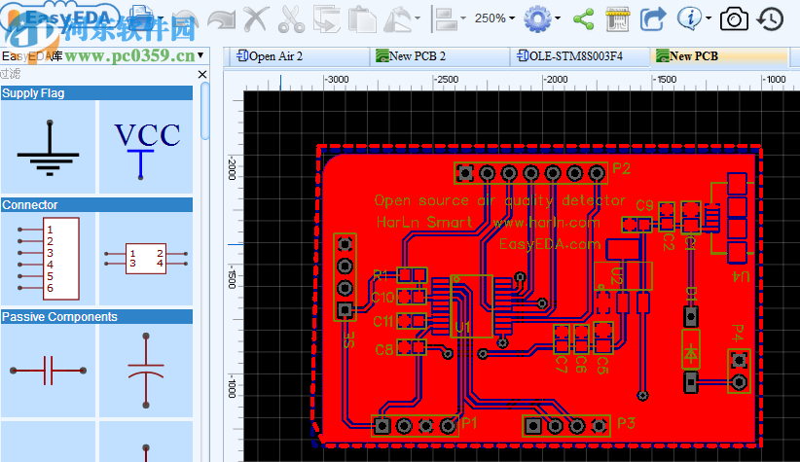800x462 pixels.
Task: Select the VCC supply flag symbol
Action: click(x=146, y=147)
